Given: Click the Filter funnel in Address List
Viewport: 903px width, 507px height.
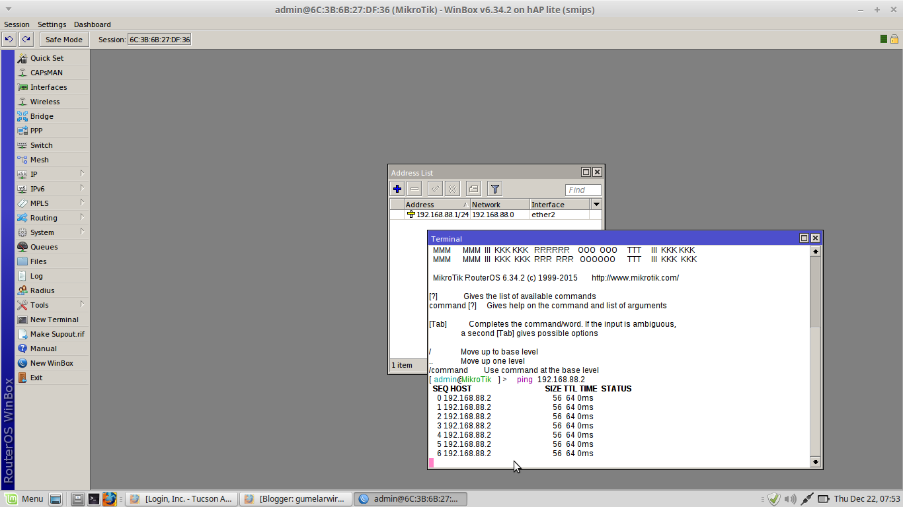Looking at the screenshot, I should point(494,189).
